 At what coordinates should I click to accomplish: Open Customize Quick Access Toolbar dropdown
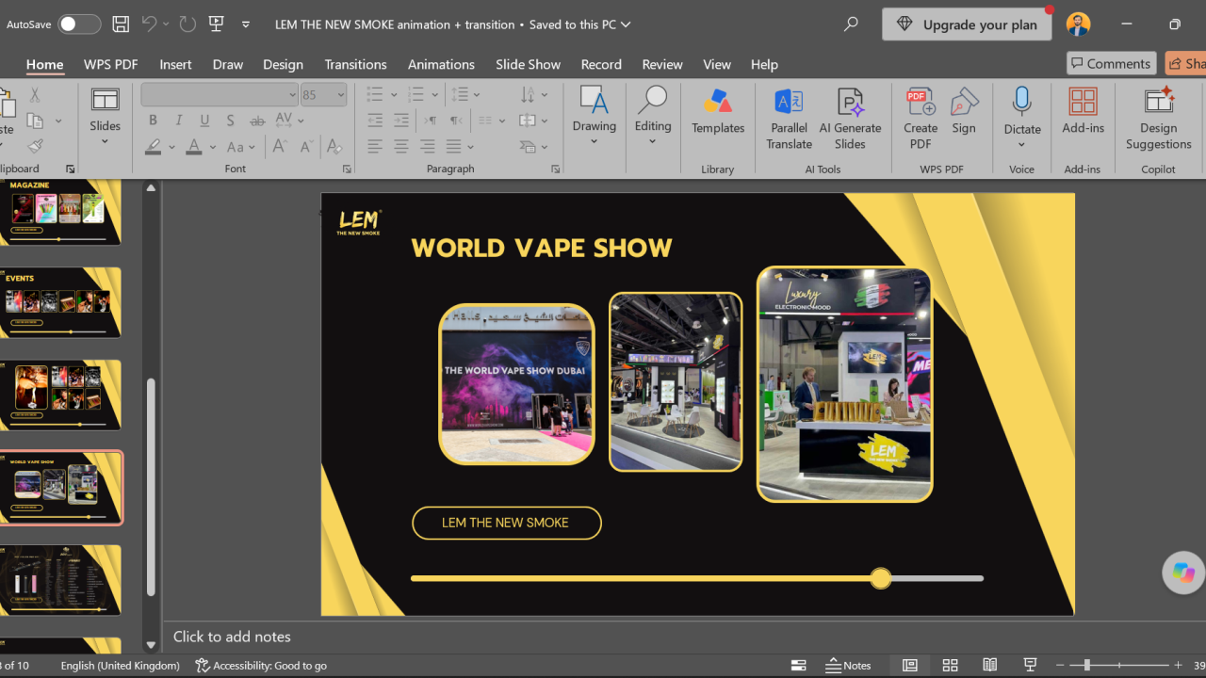[246, 24]
